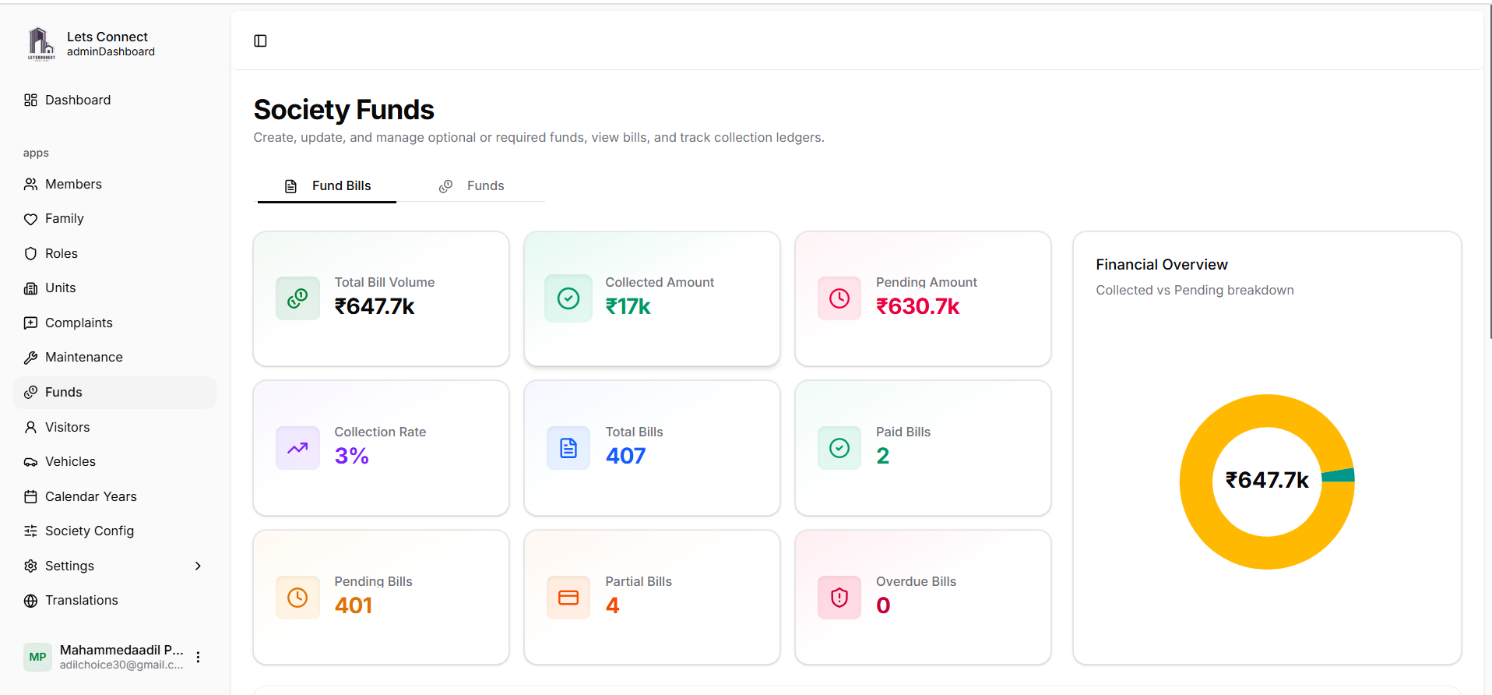
Task: Select the Total Bill Volume card
Action: [381, 298]
